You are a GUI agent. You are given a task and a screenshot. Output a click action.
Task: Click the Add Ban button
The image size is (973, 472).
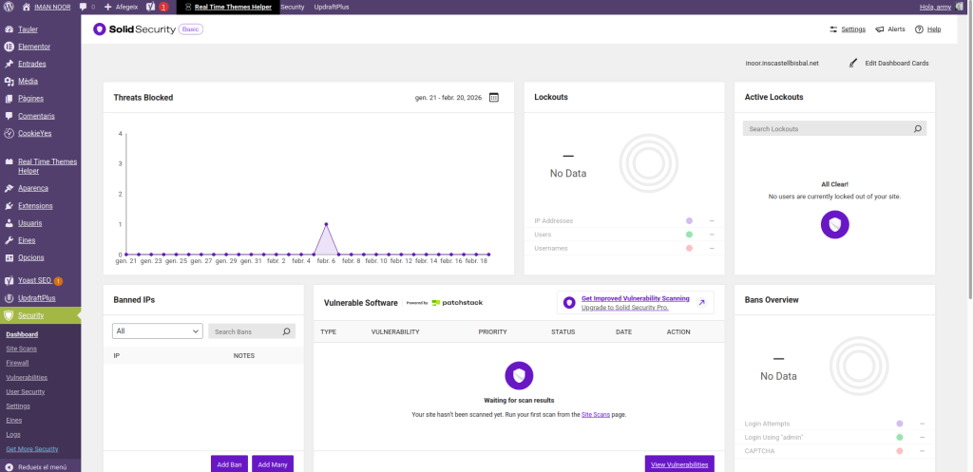229,463
